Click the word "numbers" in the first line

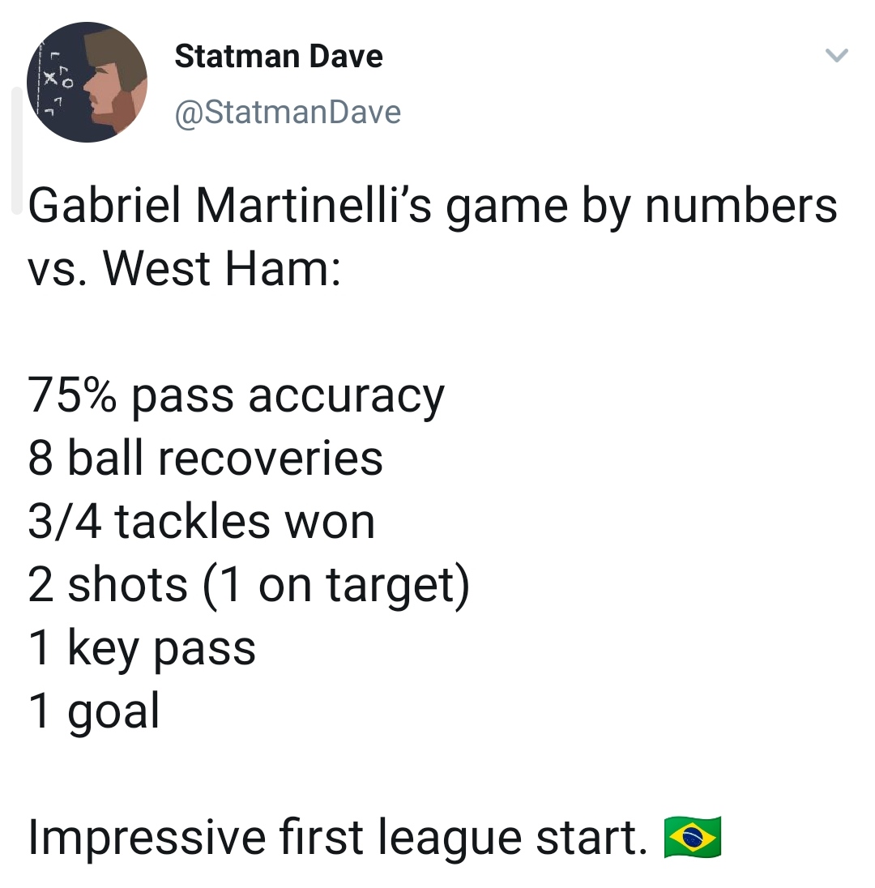(741, 207)
